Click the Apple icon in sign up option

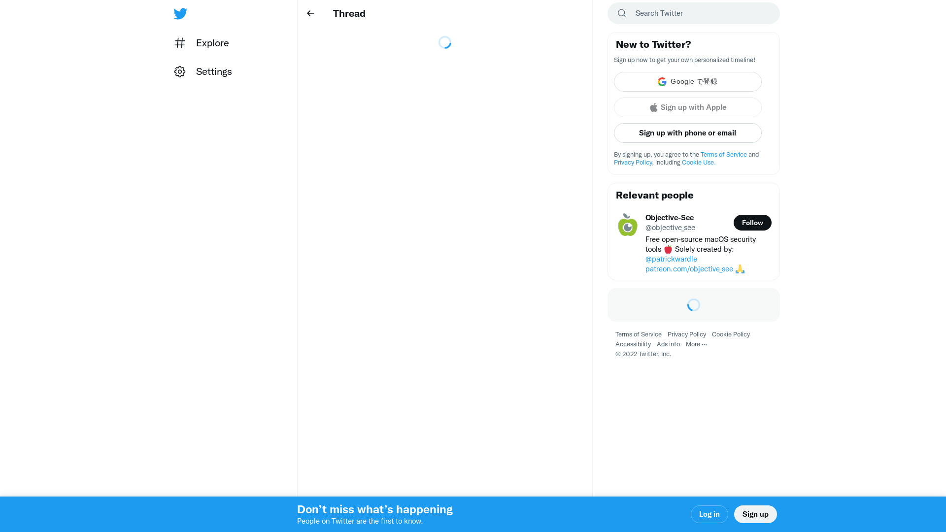653,107
